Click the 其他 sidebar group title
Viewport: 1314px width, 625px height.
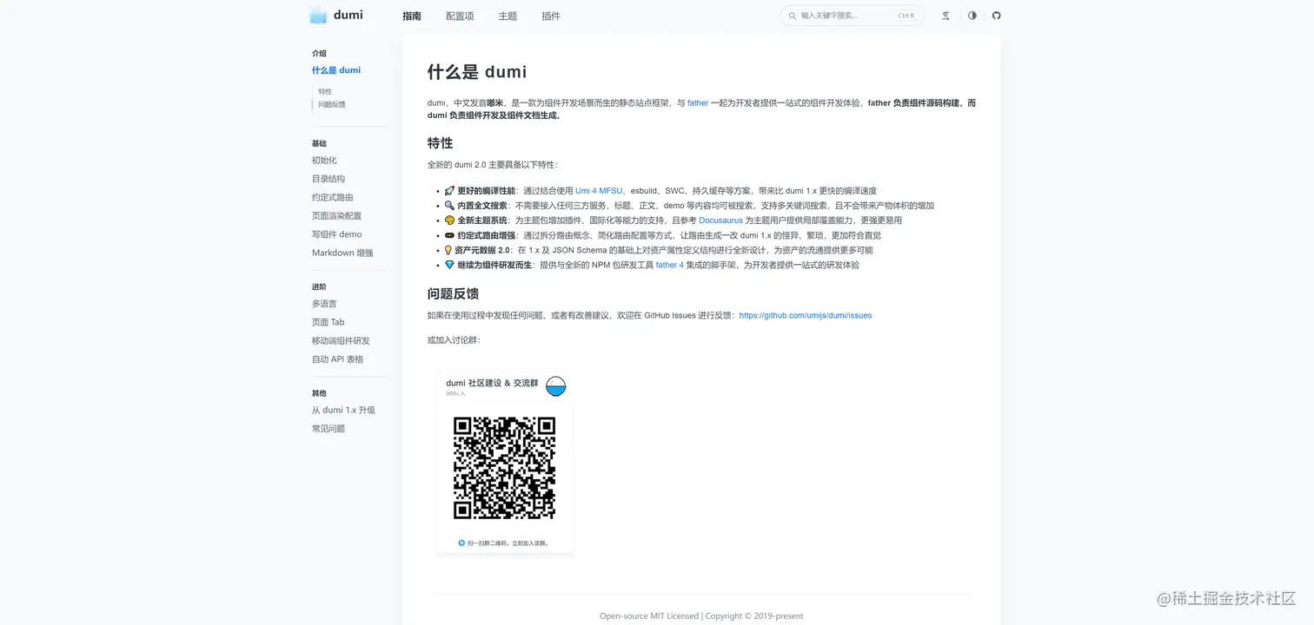coord(319,393)
